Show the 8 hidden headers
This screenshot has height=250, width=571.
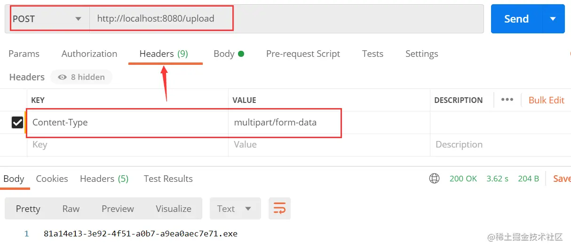point(81,77)
